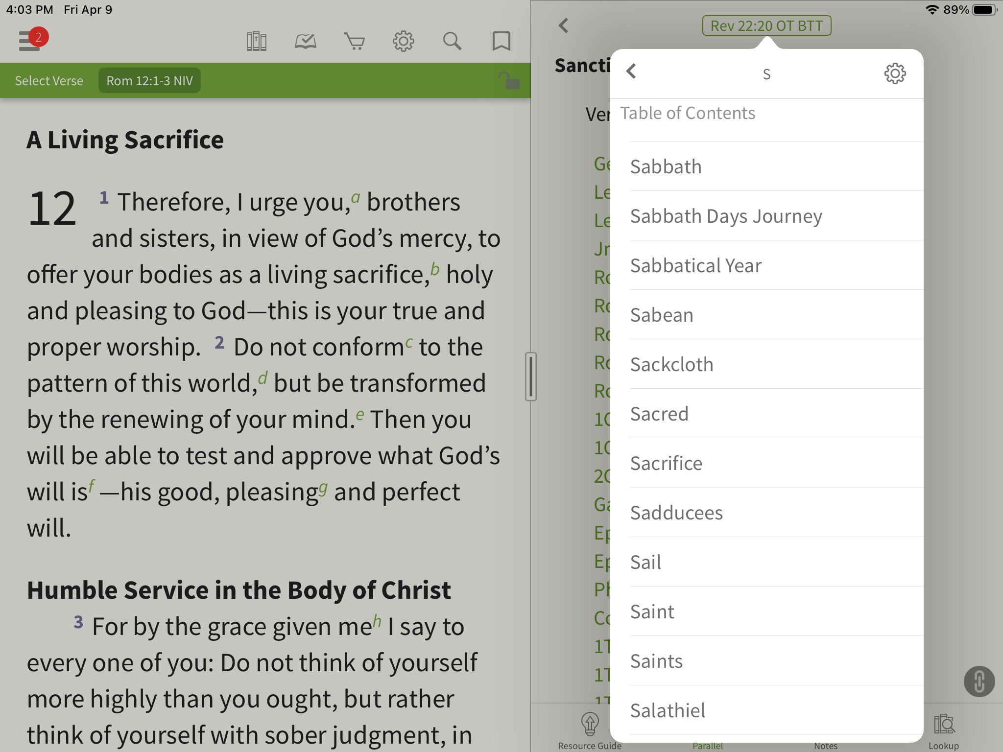Open the store shopping cart

point(354,41)
